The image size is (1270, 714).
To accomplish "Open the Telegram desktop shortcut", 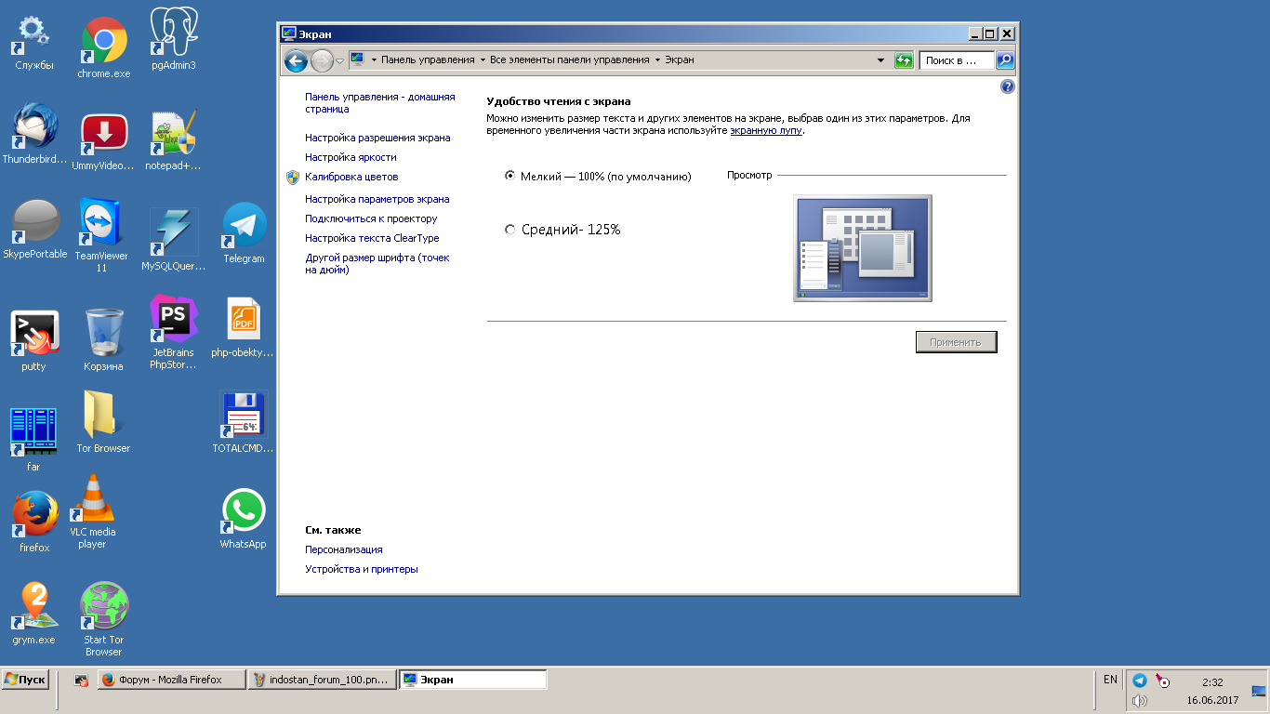I will pos(244,227).
